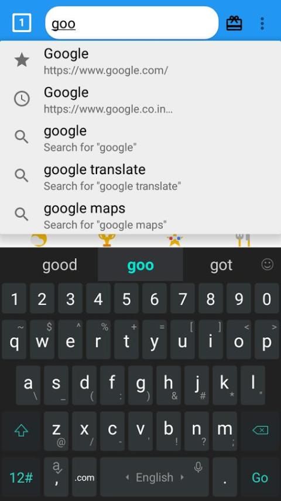Tap the green Go key

pos(260,478)
